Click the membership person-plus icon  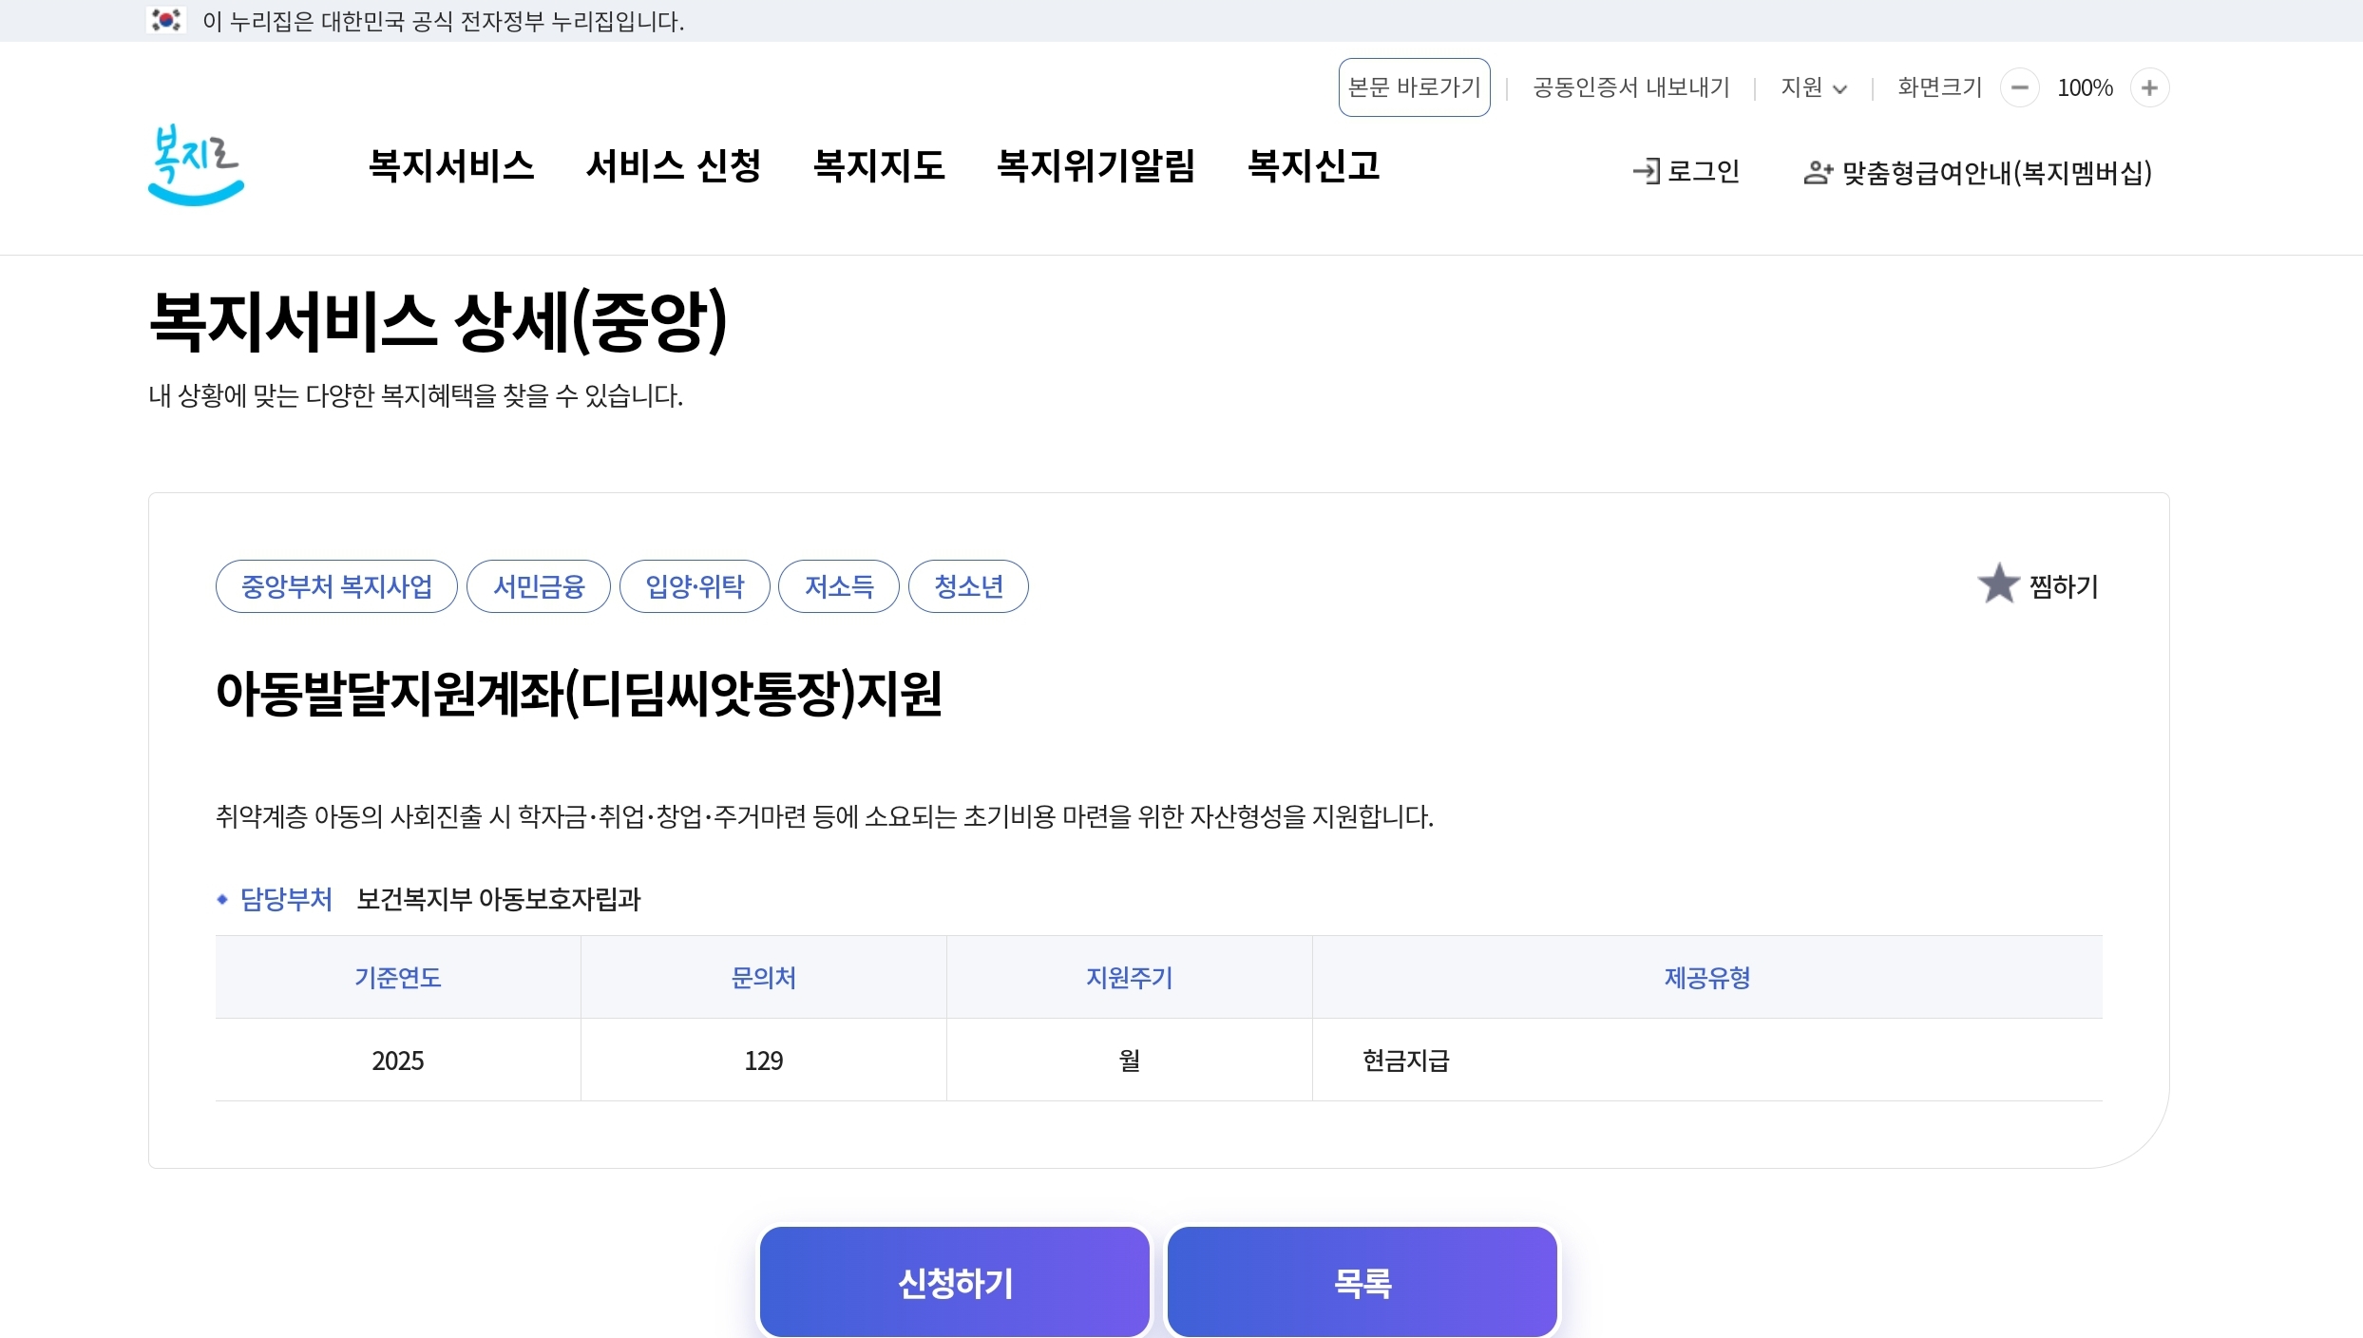(1817, 173)
